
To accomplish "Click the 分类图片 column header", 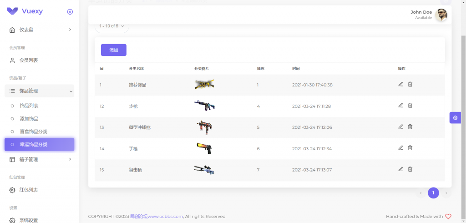I will 202,69.
